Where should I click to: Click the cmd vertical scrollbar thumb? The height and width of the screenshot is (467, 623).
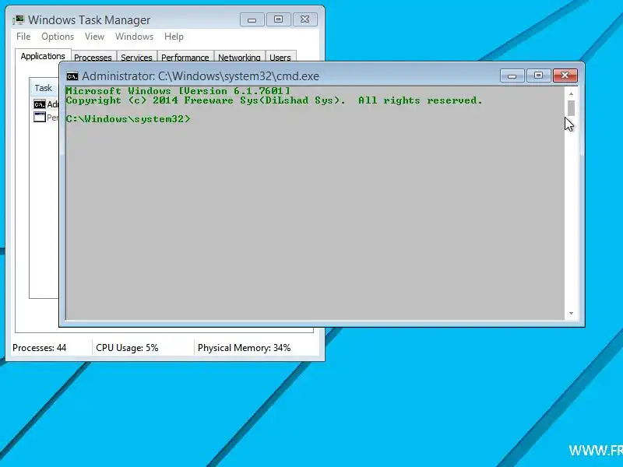click(571, 108)
